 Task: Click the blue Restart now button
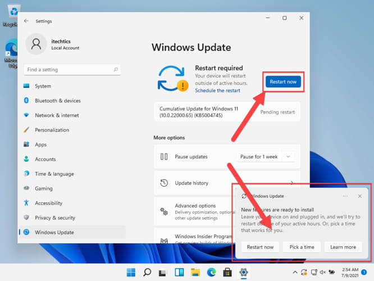click(283, 81)
